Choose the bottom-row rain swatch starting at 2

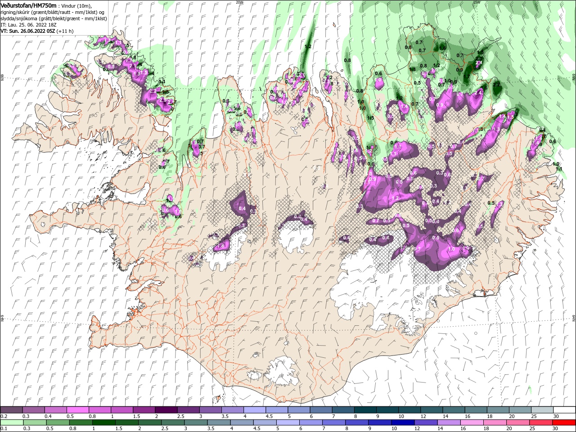tap(149, 423)
